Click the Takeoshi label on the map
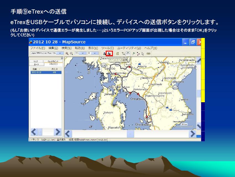Image resolution: width=235 pixels, height=177 pixels. pyautogui.click(x=163, y=62)
